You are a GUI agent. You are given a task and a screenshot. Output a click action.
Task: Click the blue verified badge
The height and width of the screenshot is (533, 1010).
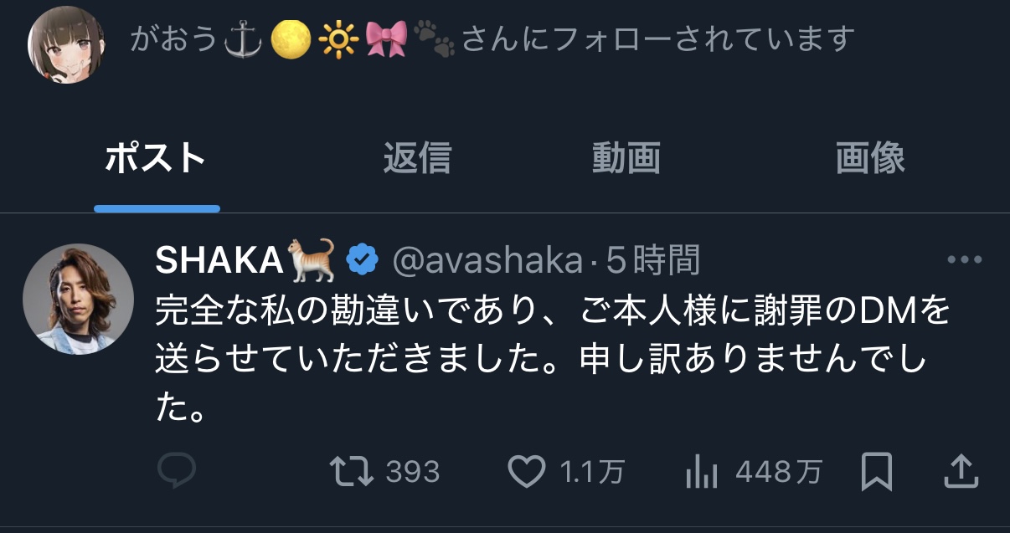[x=362, y=262]
